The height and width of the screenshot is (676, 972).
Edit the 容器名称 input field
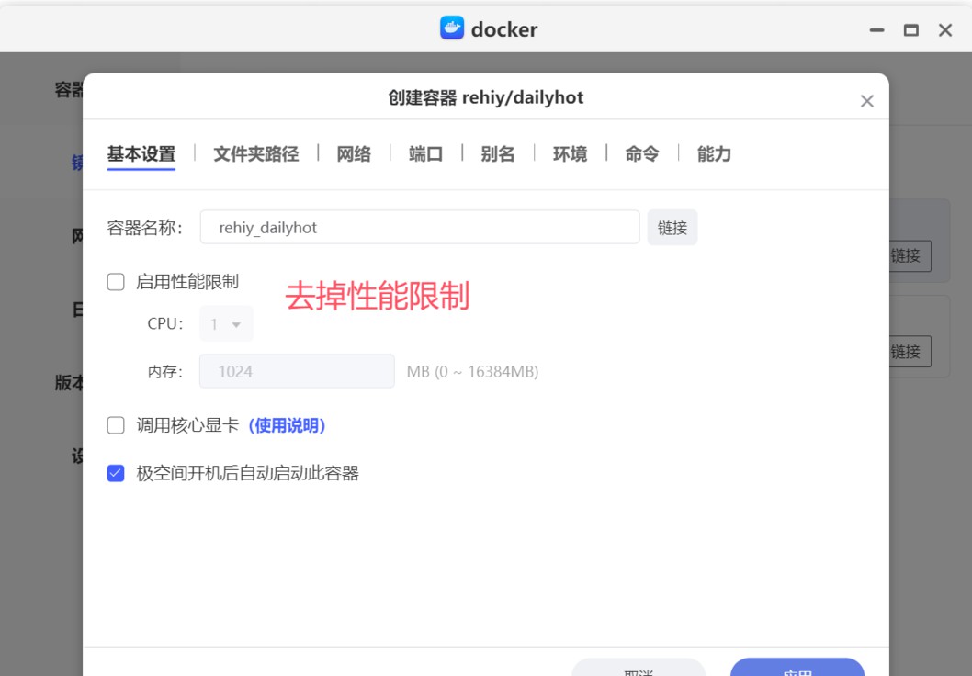420,227
